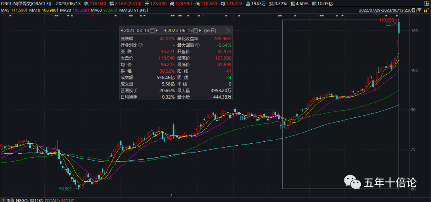Step end date back one day
Viewport: 431px width, 202px height.
pos(165,30)
